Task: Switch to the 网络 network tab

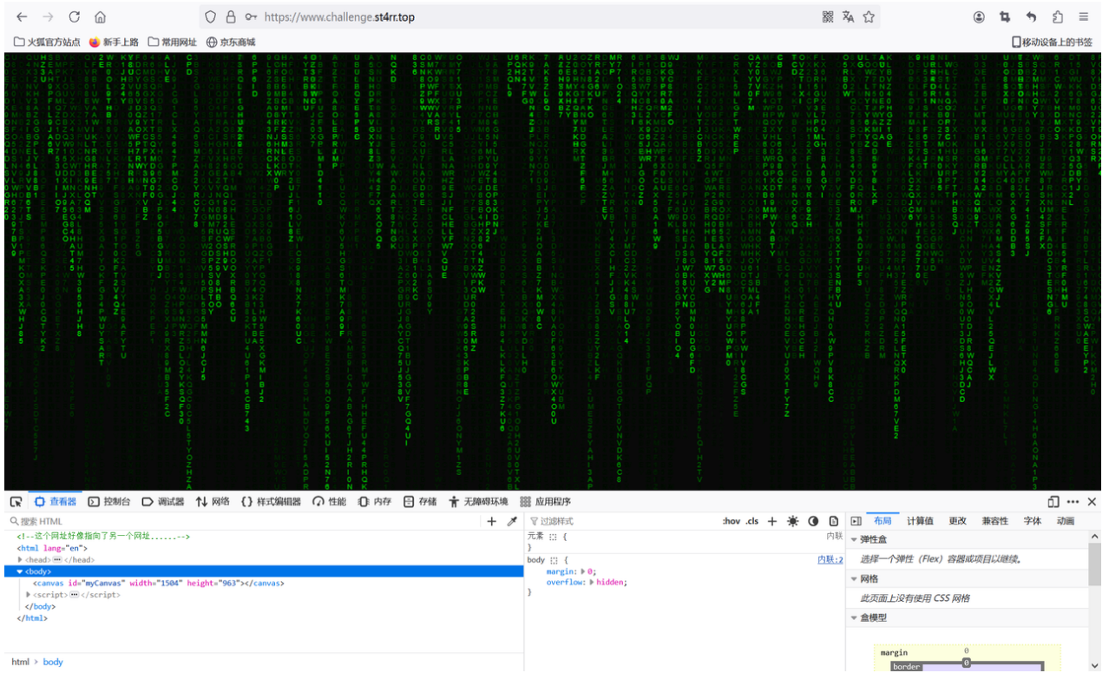Action: [x=213, y=502]
